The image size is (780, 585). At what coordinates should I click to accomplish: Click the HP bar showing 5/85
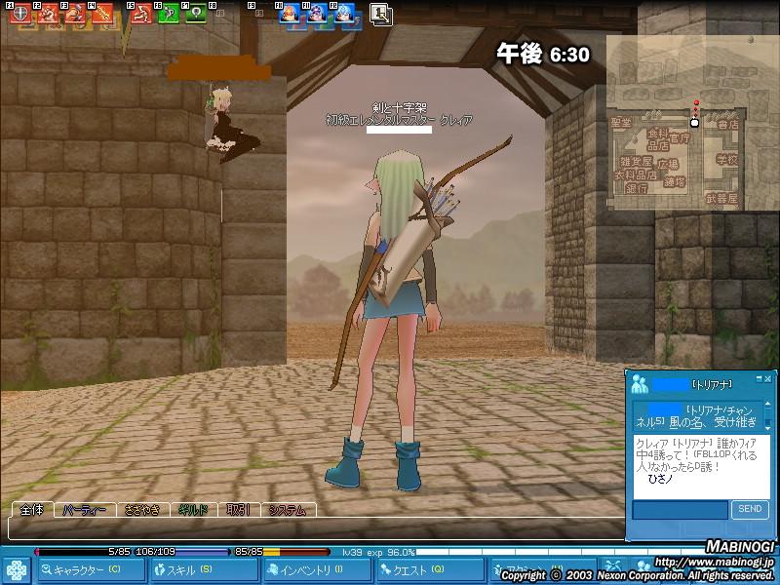coord(83,552)
